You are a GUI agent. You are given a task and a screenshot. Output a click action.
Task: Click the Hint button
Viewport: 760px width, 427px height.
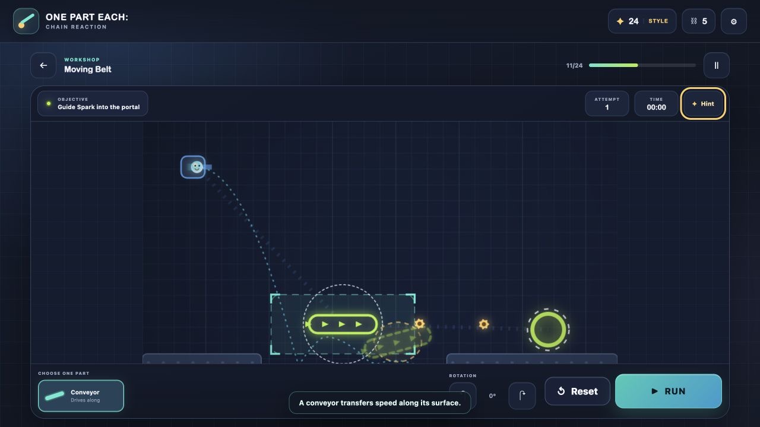703,104
